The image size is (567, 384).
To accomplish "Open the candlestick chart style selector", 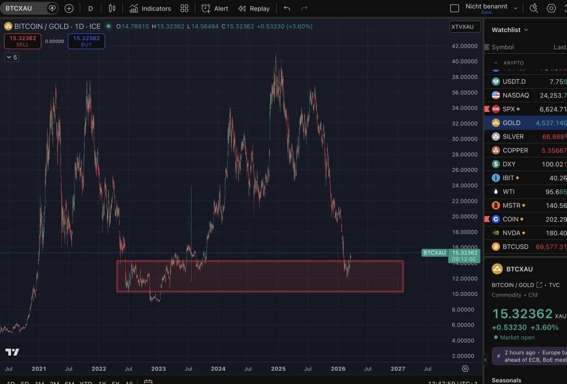I will (x=112, y=8).
